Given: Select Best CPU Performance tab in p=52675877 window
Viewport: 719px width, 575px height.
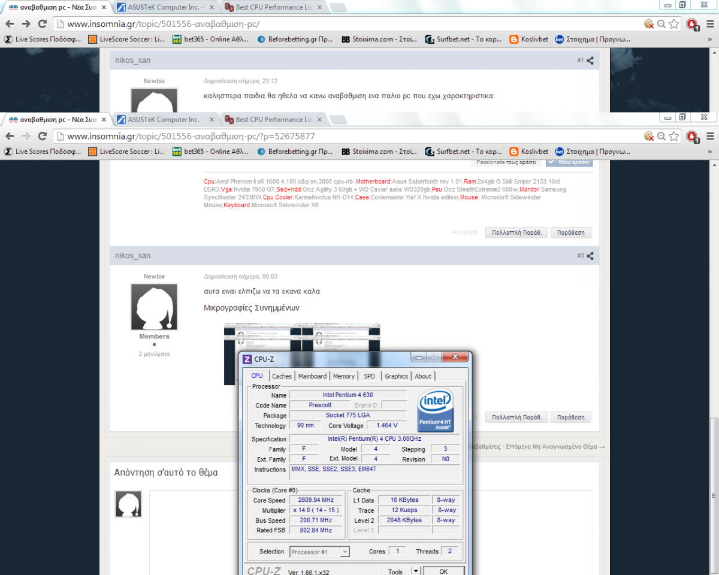Looking at the screenshot, I should (x=273, y=119).
